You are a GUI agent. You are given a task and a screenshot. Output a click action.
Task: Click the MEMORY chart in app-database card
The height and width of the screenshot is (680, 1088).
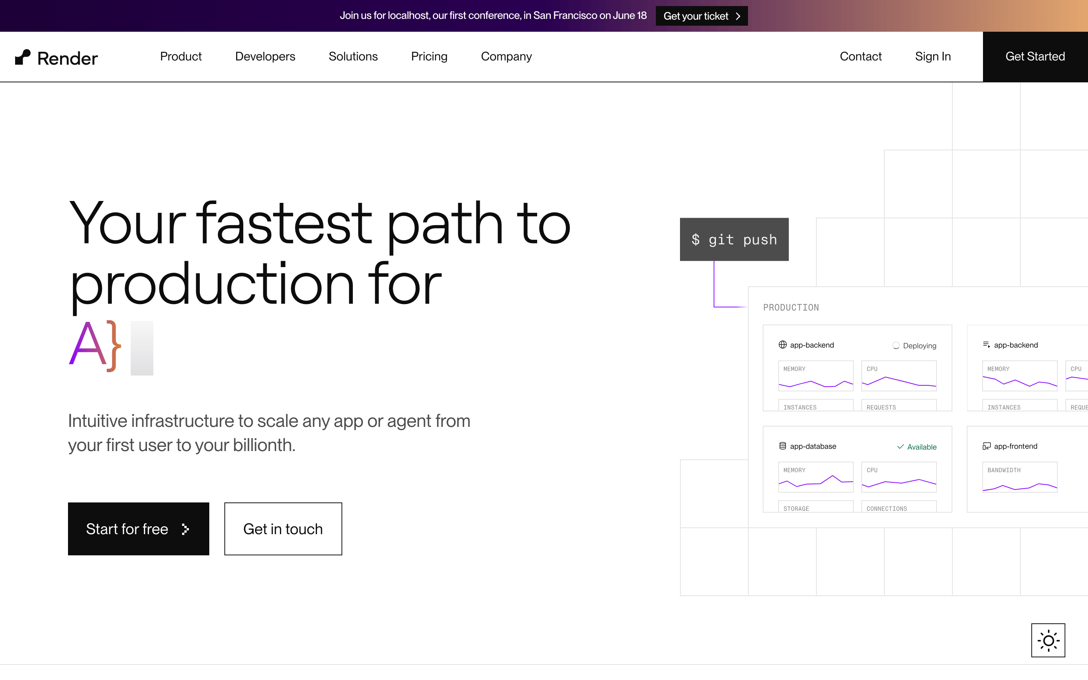816,477
